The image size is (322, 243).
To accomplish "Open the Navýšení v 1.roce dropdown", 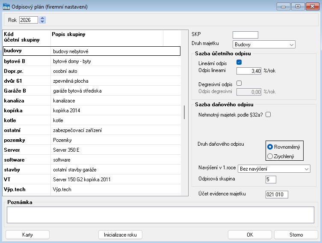I will tap(274, 169).
